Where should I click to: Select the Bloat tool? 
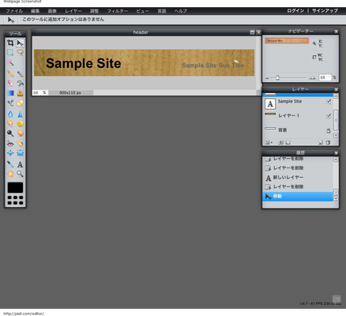click(10, 153)
